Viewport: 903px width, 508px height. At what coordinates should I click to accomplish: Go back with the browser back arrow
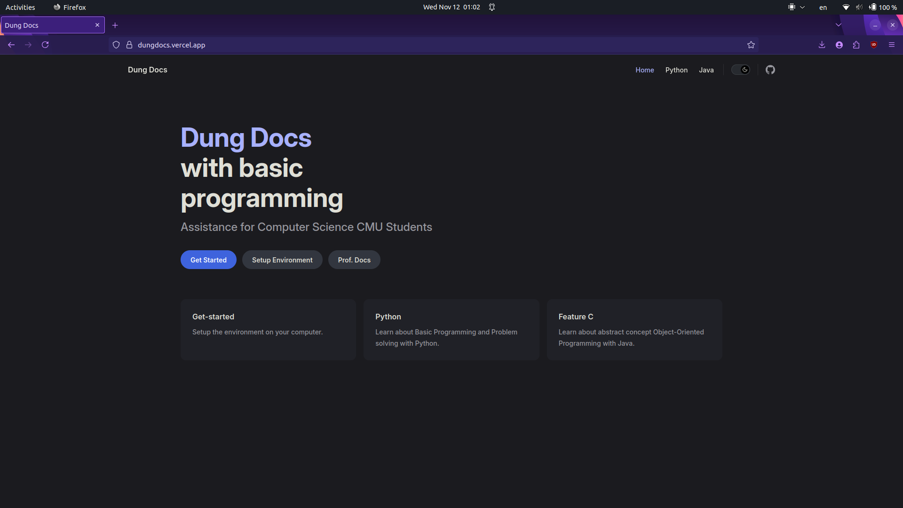click(x=11, y=45)
